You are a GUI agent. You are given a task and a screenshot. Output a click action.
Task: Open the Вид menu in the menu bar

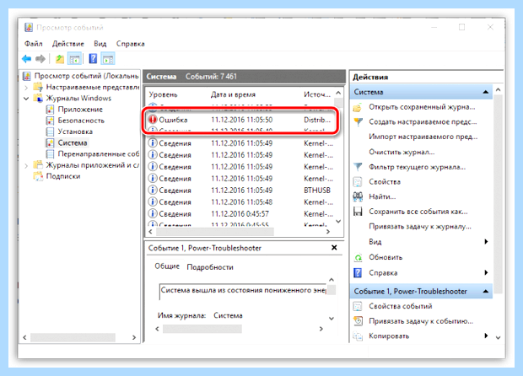[100, 44]
